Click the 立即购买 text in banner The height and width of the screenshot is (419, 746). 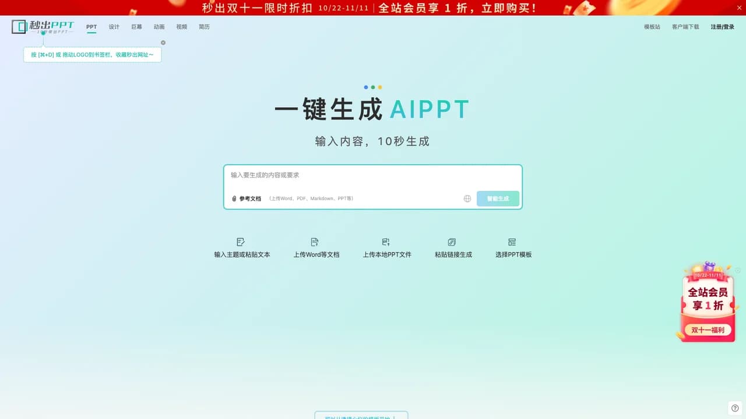pos(509,8)
